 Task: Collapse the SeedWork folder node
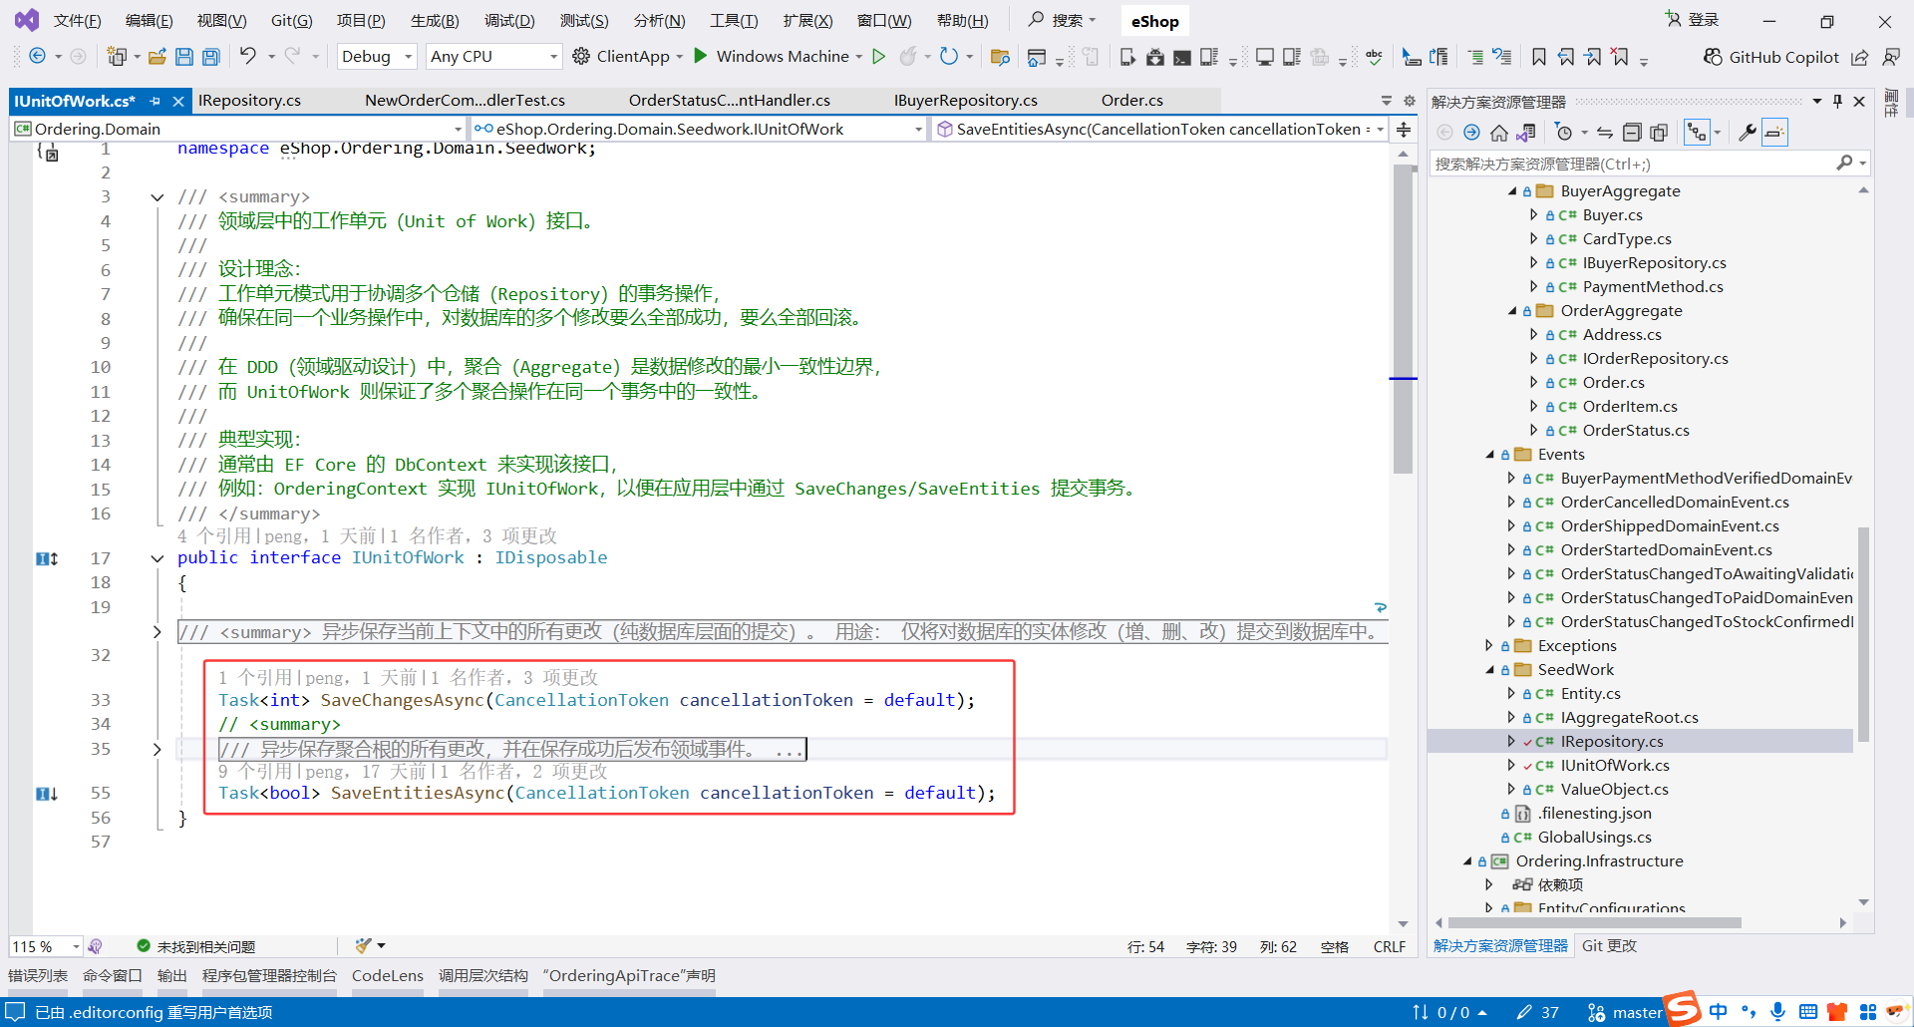coord(1489,669)
